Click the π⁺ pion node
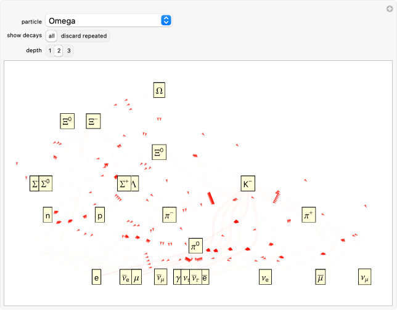The height and width of the screenshot is (310, 397). pos(308,215)
